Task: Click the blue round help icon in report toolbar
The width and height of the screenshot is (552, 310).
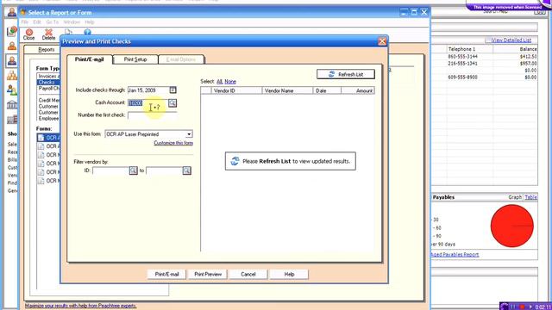Action: coord(87,32)
